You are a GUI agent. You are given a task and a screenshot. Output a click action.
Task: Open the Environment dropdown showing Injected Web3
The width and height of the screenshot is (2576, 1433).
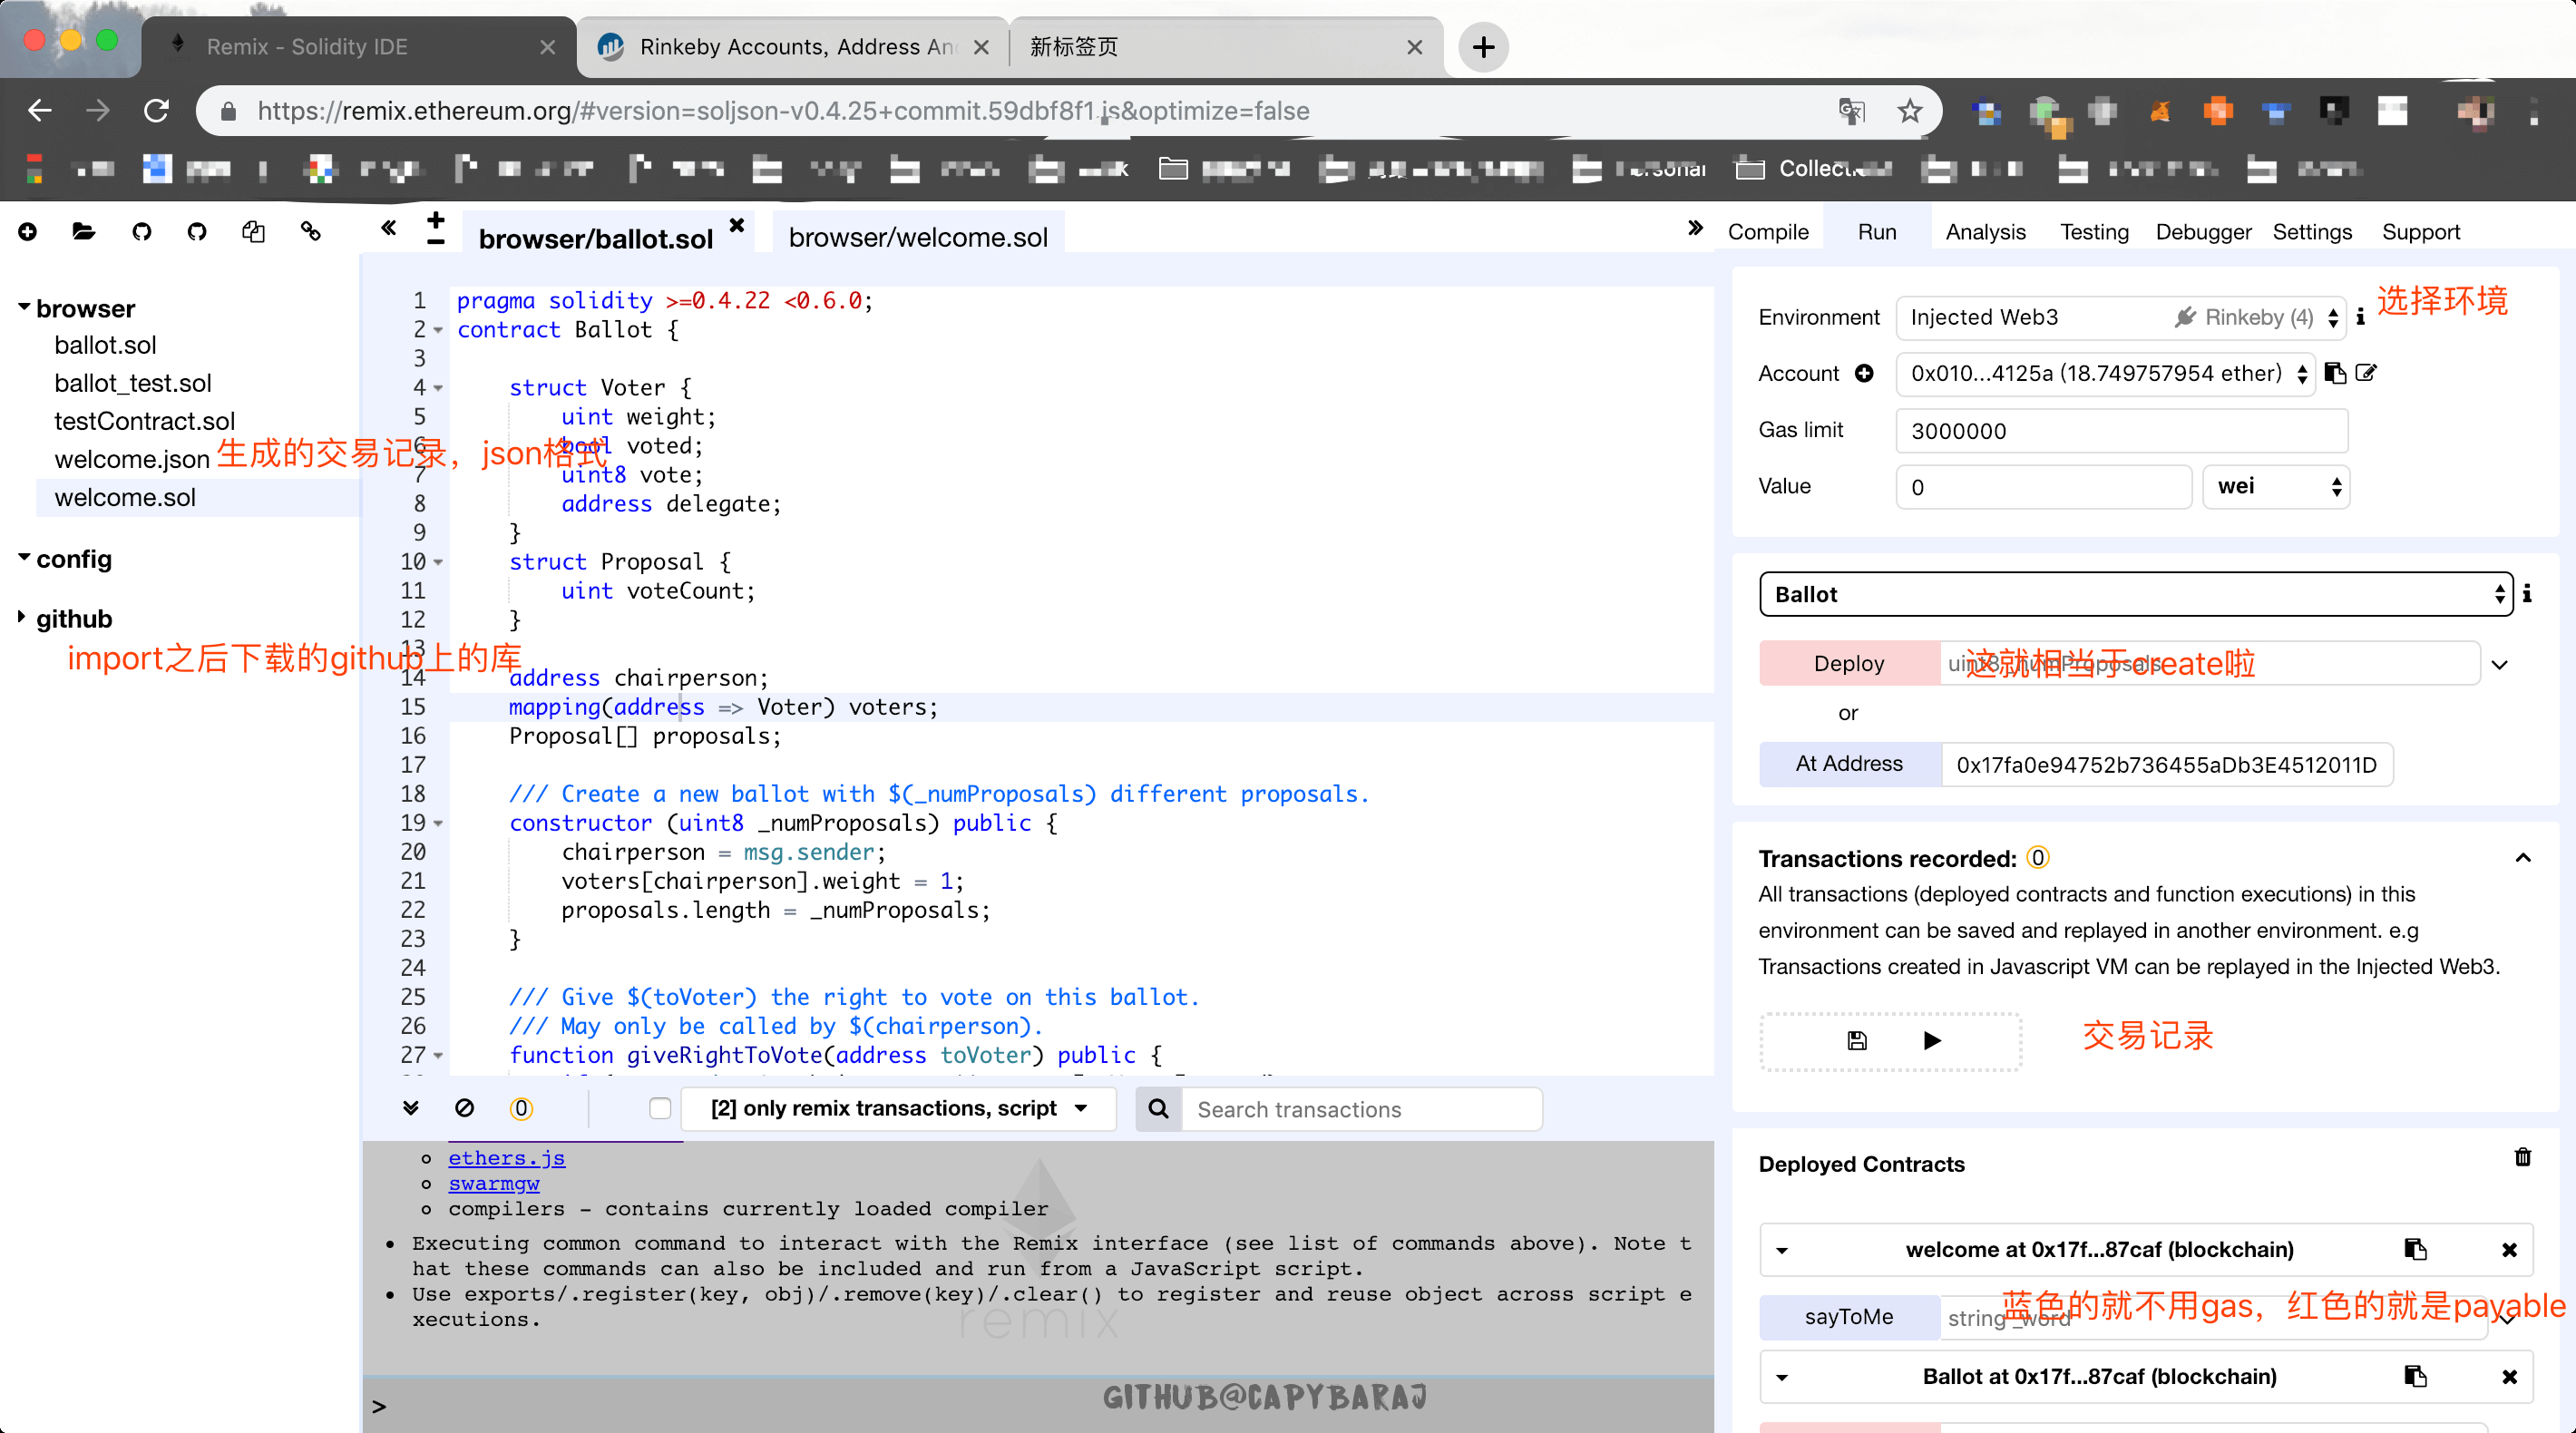[2120, 317]
